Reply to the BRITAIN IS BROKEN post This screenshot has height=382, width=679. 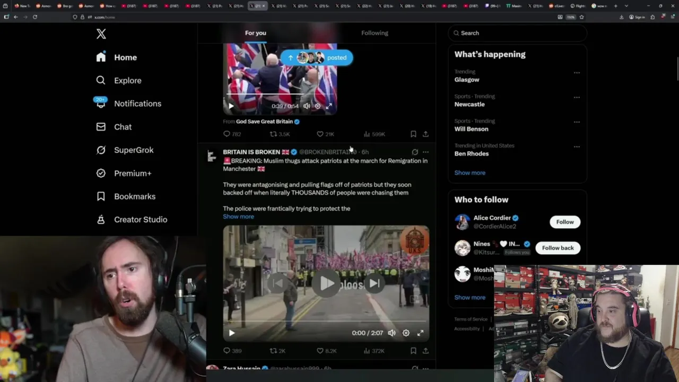coord(232,351)
